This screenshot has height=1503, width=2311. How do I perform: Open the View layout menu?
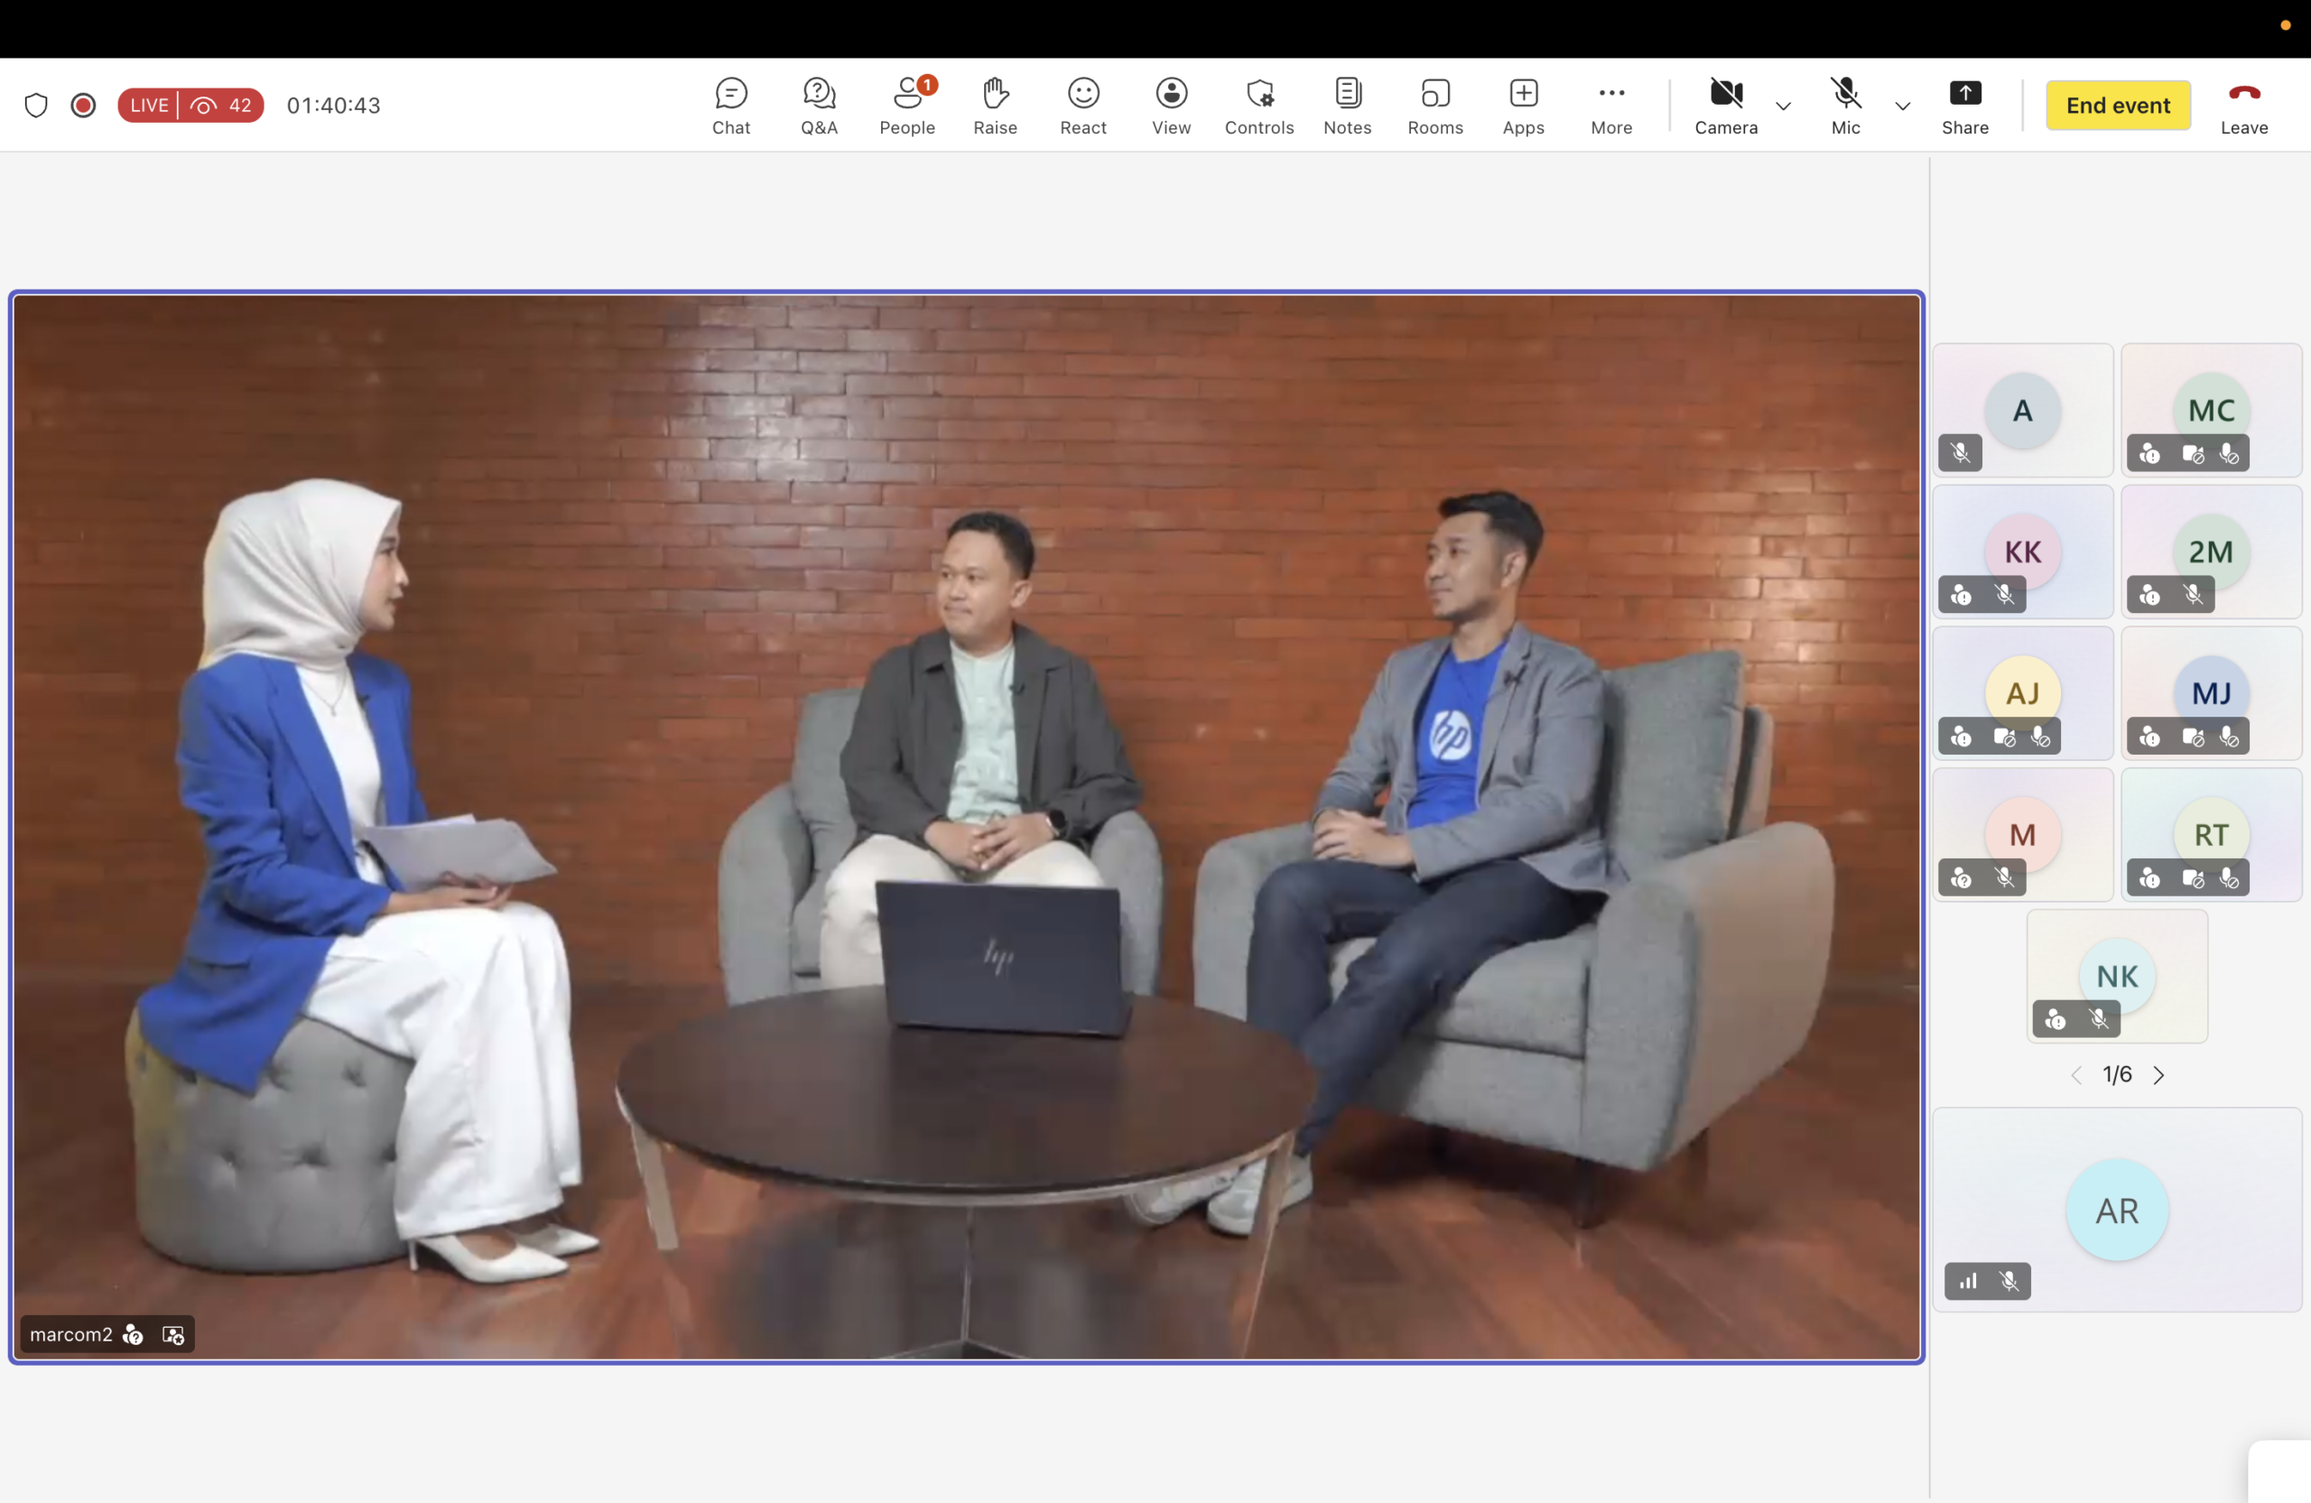click(1171, 105)
